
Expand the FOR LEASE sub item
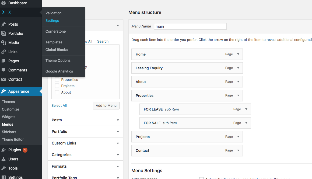click(246, 109)
